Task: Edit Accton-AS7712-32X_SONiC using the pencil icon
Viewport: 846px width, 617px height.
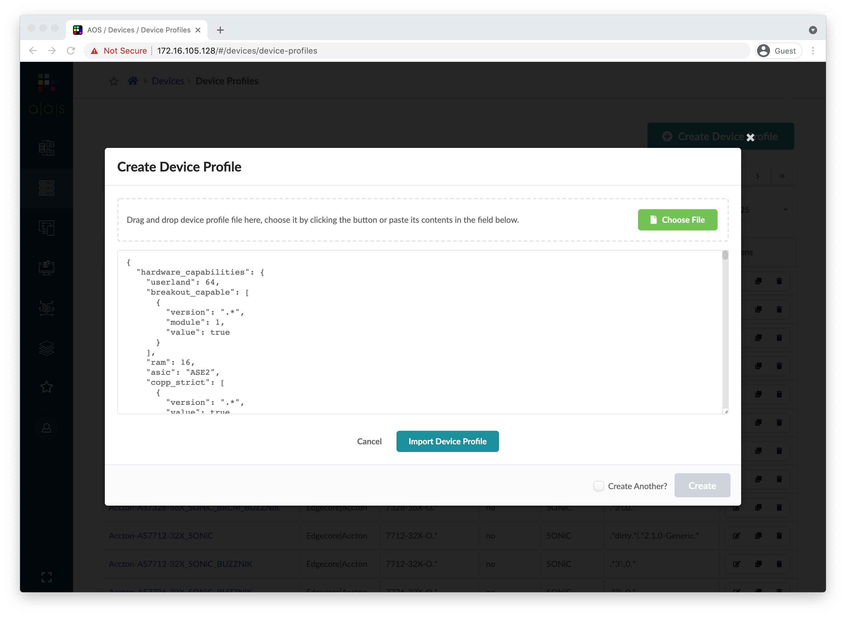Action: point(737,536)
